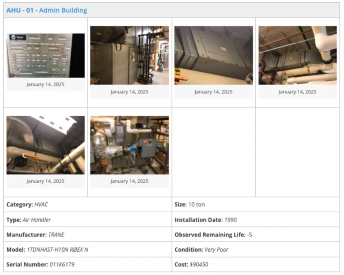This screenshot has height=275, width=344.
Task: Open the photo showing black vertical pipes
Action: (129, 55)
